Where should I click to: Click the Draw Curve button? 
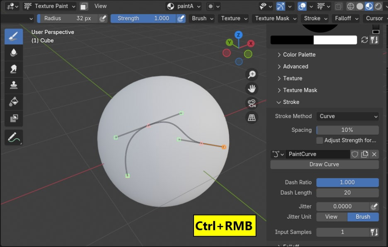(325, 165)
